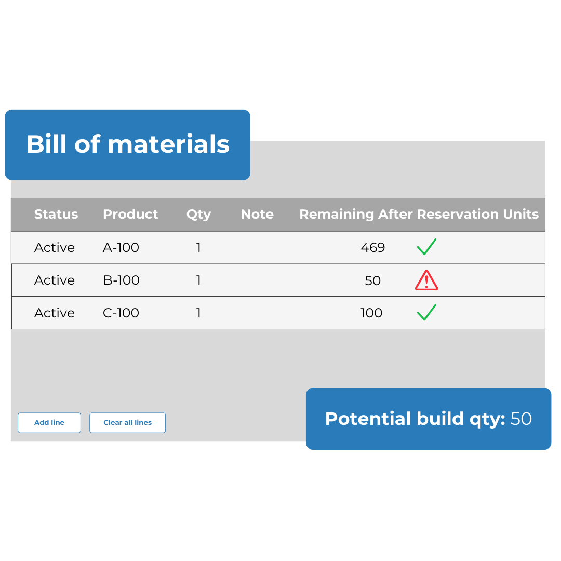This screenshot has height=561, width=561.
Task: Click the green checkmark in the C-100 row
Action: point(426,312)
